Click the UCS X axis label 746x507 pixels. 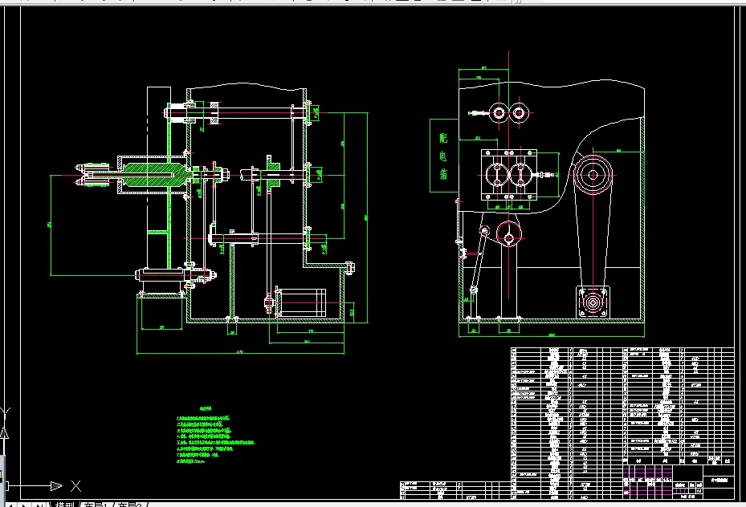pyautogui.click(x=75, y=486)
